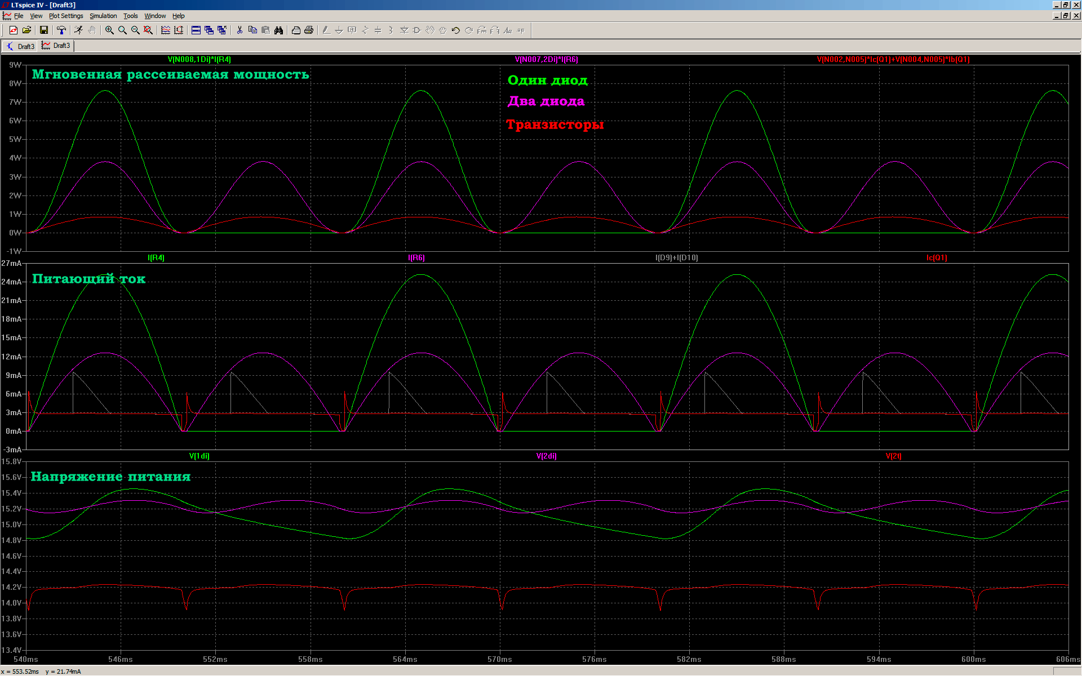Click the Undo arrow icon

[456, 30]
